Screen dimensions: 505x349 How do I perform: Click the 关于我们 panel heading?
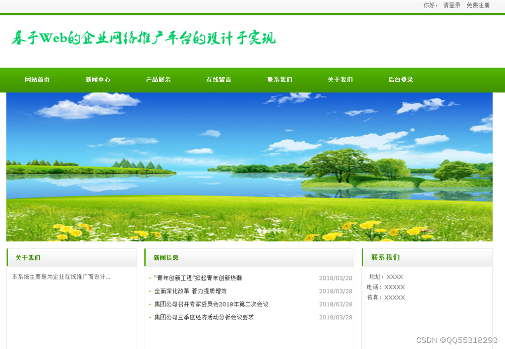click(x=28, y=258)
